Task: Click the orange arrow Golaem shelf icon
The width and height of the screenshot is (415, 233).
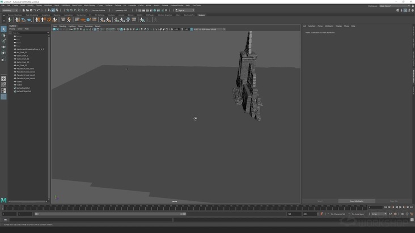Action: tap(83, 20)
